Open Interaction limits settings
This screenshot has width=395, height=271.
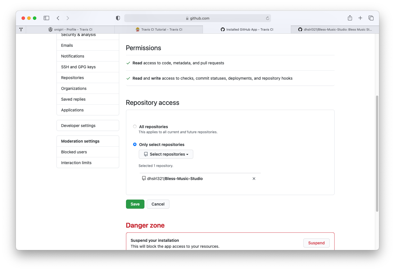88,163
